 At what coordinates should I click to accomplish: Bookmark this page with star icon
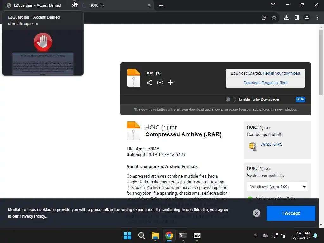click(x=274, y=18)
